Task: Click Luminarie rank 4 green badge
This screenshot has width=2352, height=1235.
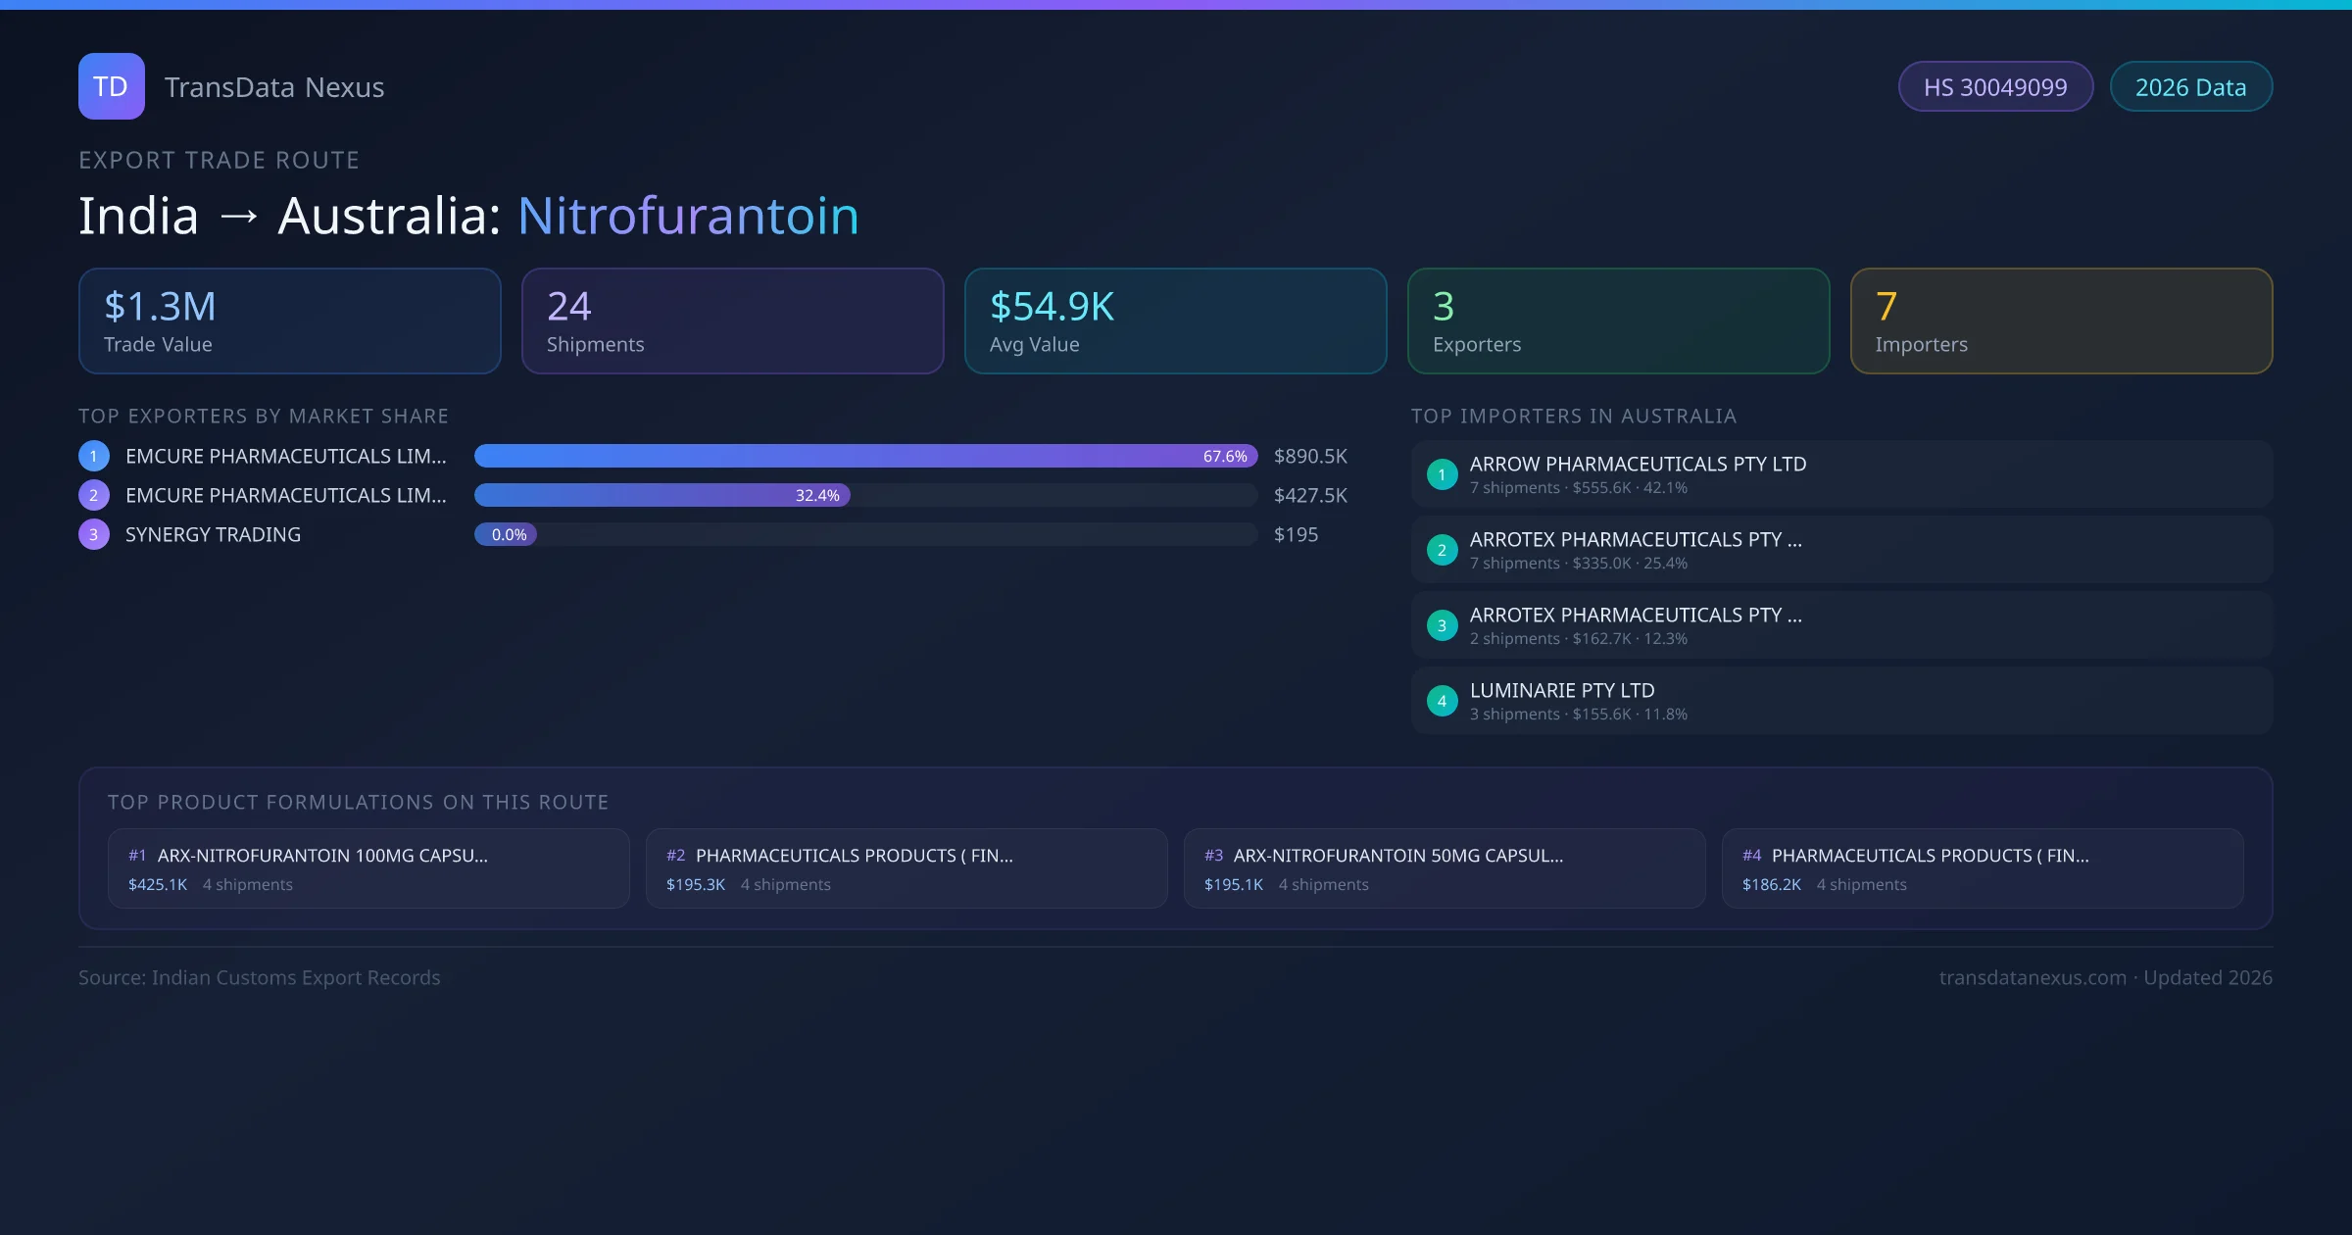Action: [1442, 701]
